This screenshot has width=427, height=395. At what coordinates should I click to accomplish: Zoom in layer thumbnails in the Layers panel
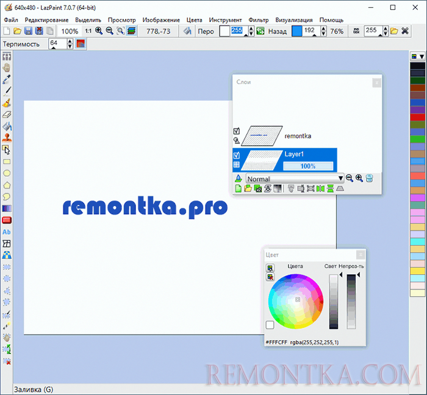[x=359, y=179]
